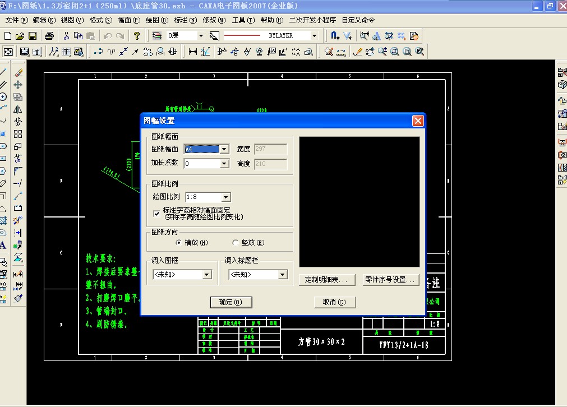Open the 调入标题栏 dropdown
567x407 pixels.
(x=283, y=275)
